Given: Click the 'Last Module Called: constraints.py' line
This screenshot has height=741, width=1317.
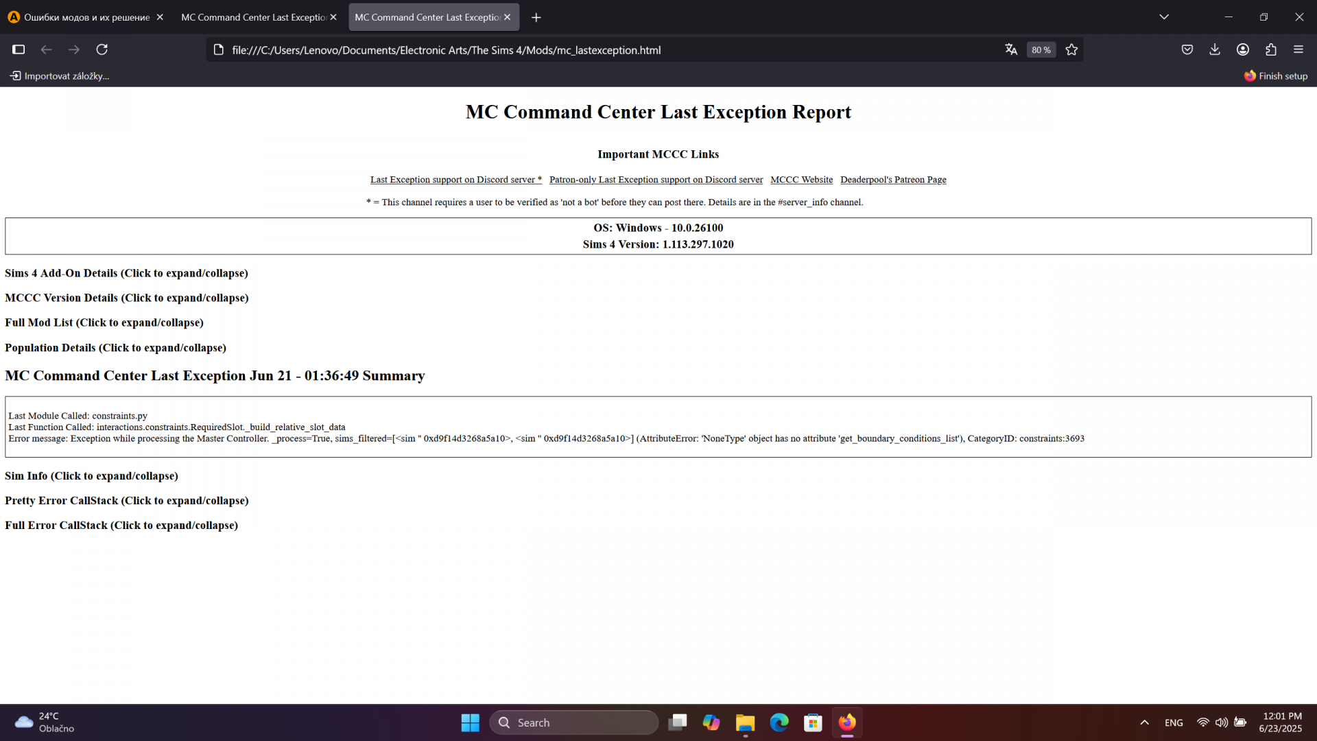Looking at the screenshot, I should 78,416.
